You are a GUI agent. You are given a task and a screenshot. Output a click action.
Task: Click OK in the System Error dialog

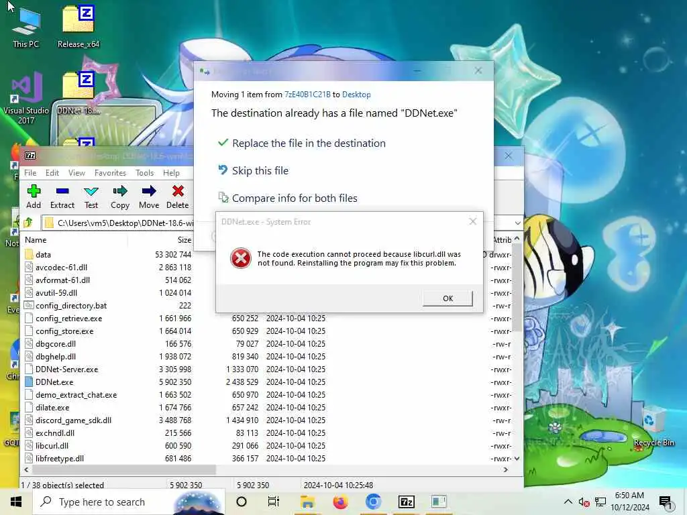(447, 298)
